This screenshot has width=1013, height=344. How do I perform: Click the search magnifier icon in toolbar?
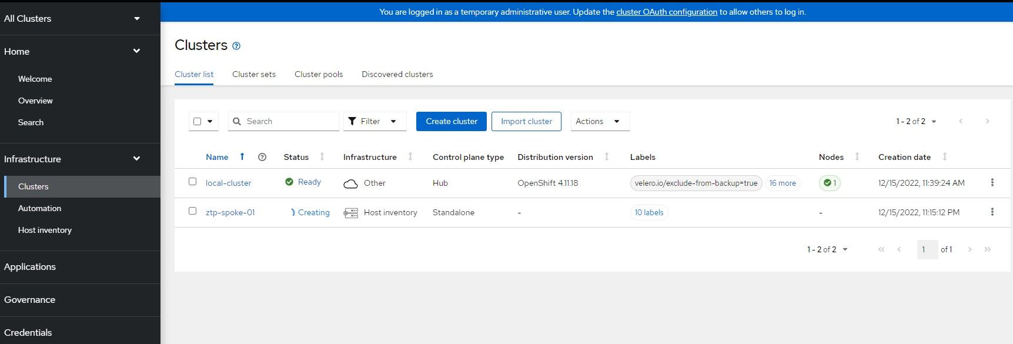pyautogui.click(x=237, y=121)
